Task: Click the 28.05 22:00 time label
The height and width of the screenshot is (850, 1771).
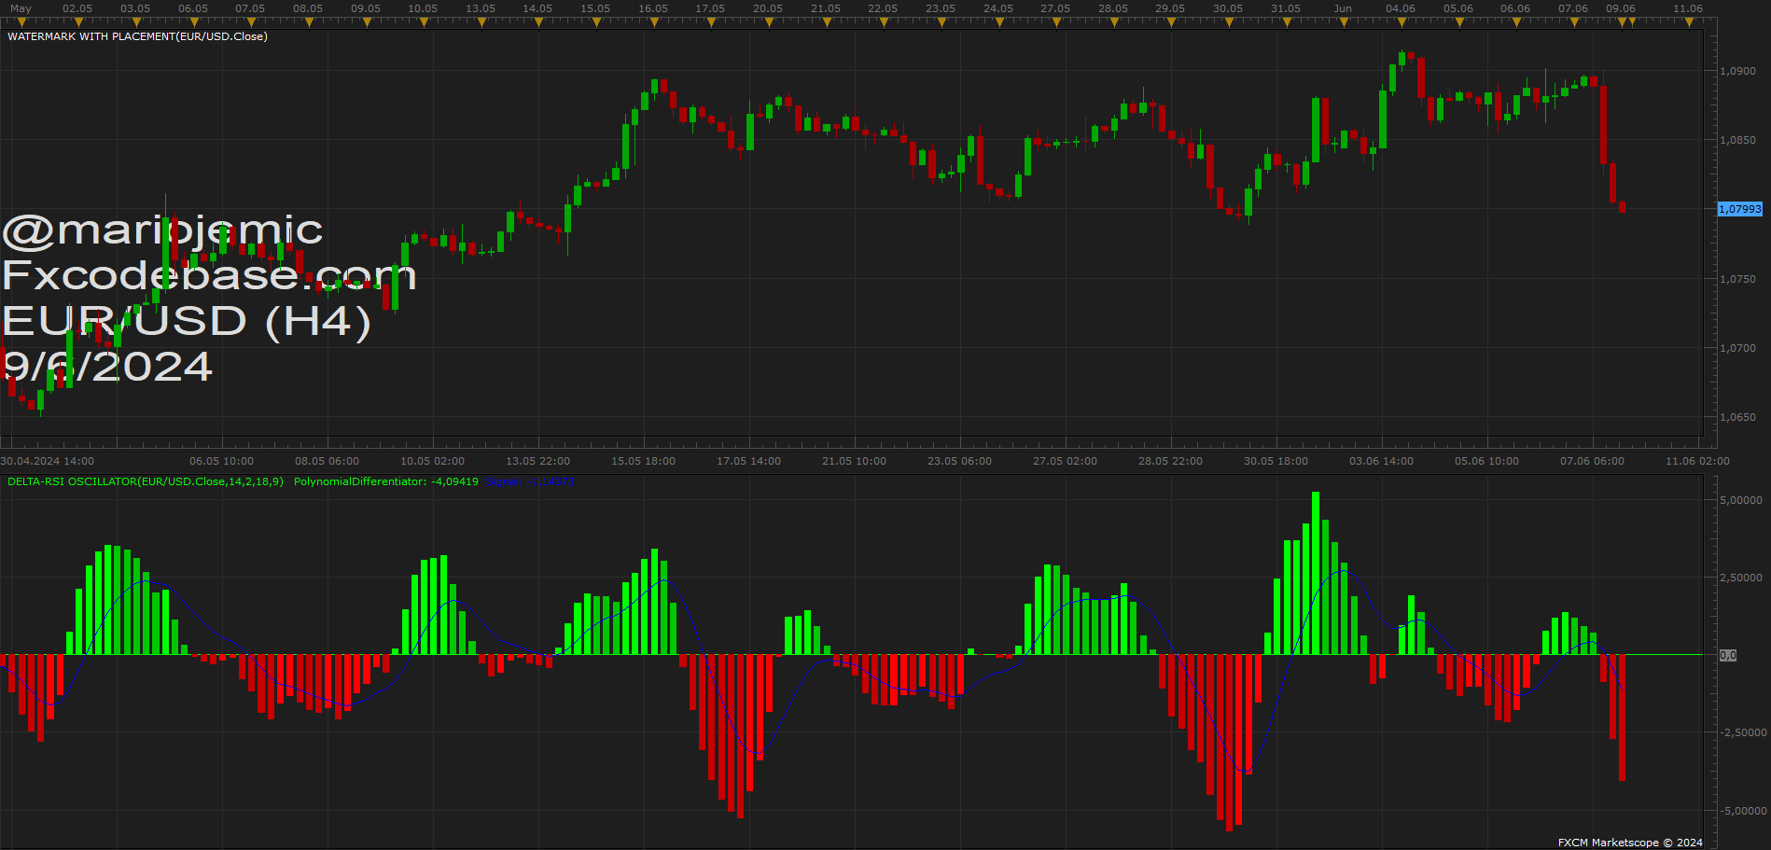Action: pos(1171,461)
